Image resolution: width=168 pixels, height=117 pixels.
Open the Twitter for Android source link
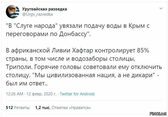[x=77, y=94]
